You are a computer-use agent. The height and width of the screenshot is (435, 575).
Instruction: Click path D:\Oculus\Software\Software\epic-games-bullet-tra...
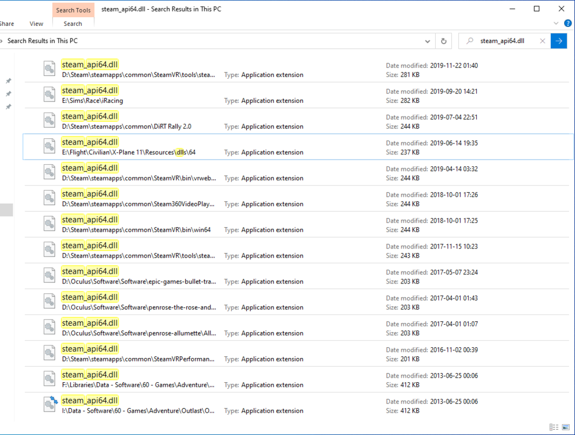(x=139, y=281)
